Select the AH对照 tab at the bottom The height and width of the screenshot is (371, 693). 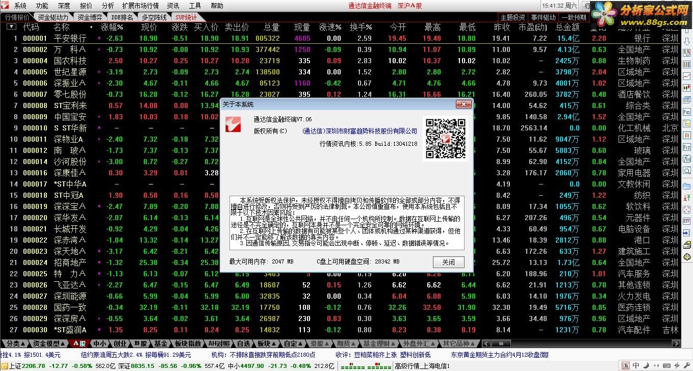219,343
